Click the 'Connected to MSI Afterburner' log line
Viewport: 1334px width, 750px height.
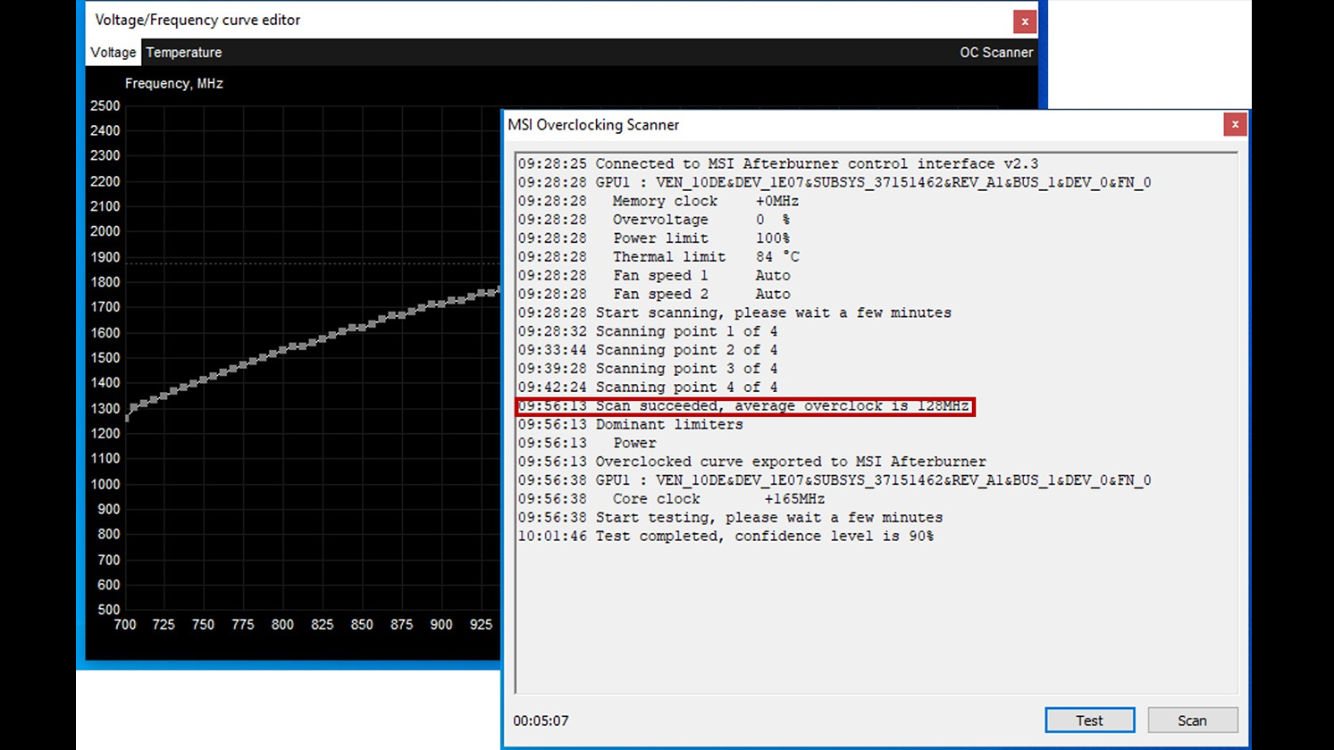click(777, 164)
